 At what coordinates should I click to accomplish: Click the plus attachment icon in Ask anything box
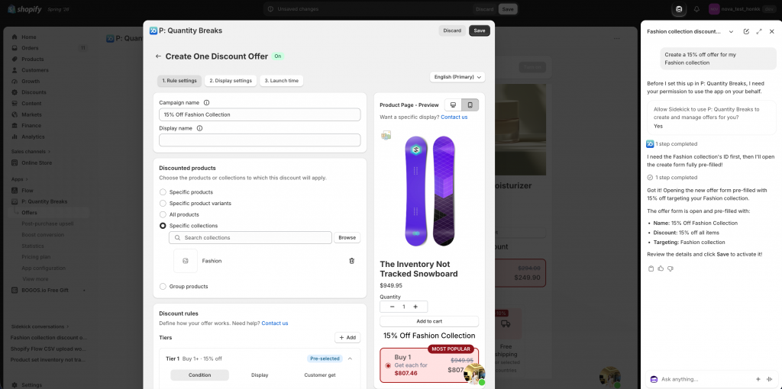click(x=758, y=379)
